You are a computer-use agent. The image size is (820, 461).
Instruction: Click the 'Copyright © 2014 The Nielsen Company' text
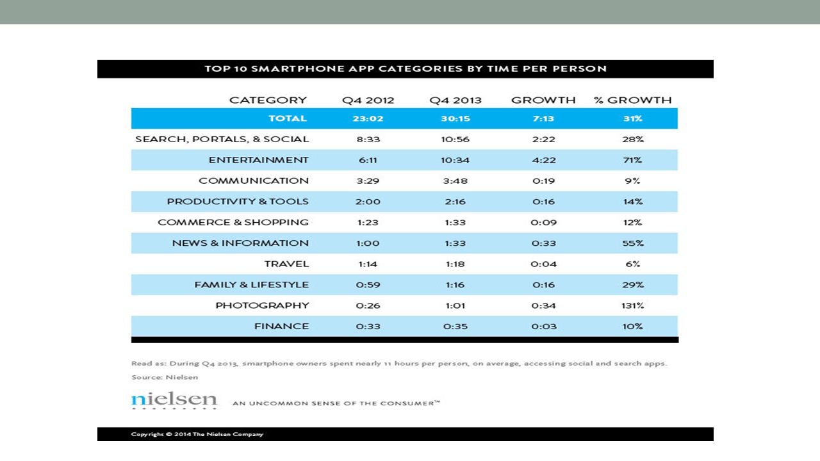(x=197, y=434)
